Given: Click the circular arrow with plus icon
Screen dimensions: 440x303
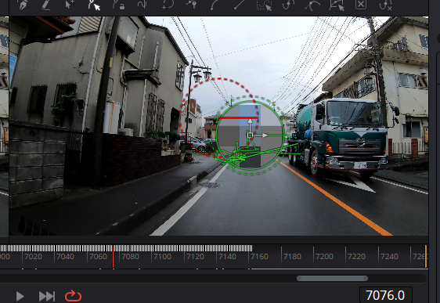Looking at the screenshot, I should tap(168, 5).
